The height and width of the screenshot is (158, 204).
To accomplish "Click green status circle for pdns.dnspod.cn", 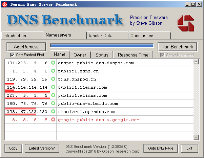I will click(53, 79).
